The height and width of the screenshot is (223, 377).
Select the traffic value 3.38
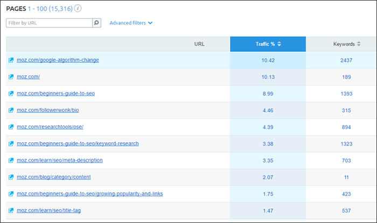coord(268,144)
